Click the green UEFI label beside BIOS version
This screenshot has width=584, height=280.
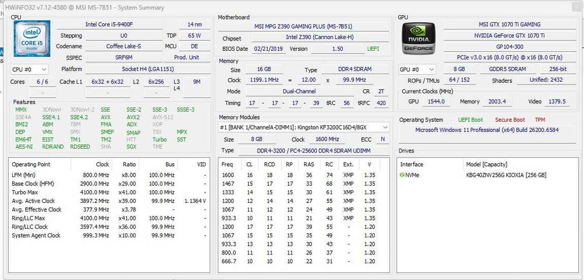[x=373, y=49]
